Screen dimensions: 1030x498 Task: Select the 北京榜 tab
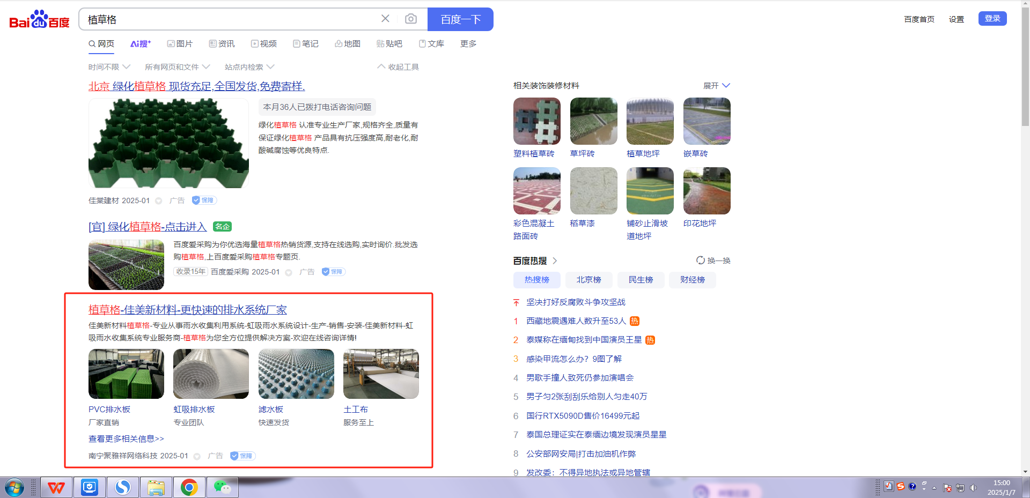tap(588, 280)
